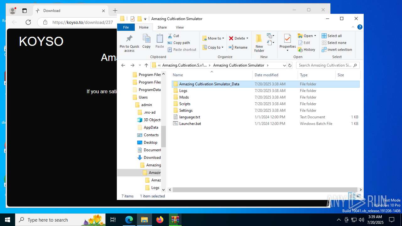Cut the selected item
Screen dimensions: 402x226
173,36
